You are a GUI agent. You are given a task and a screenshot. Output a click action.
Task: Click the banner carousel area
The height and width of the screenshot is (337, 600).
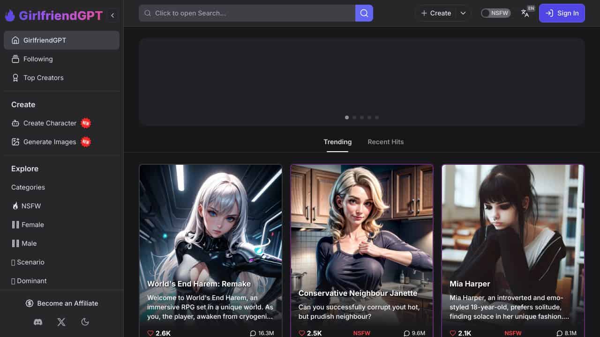click(x=361, y=82)
